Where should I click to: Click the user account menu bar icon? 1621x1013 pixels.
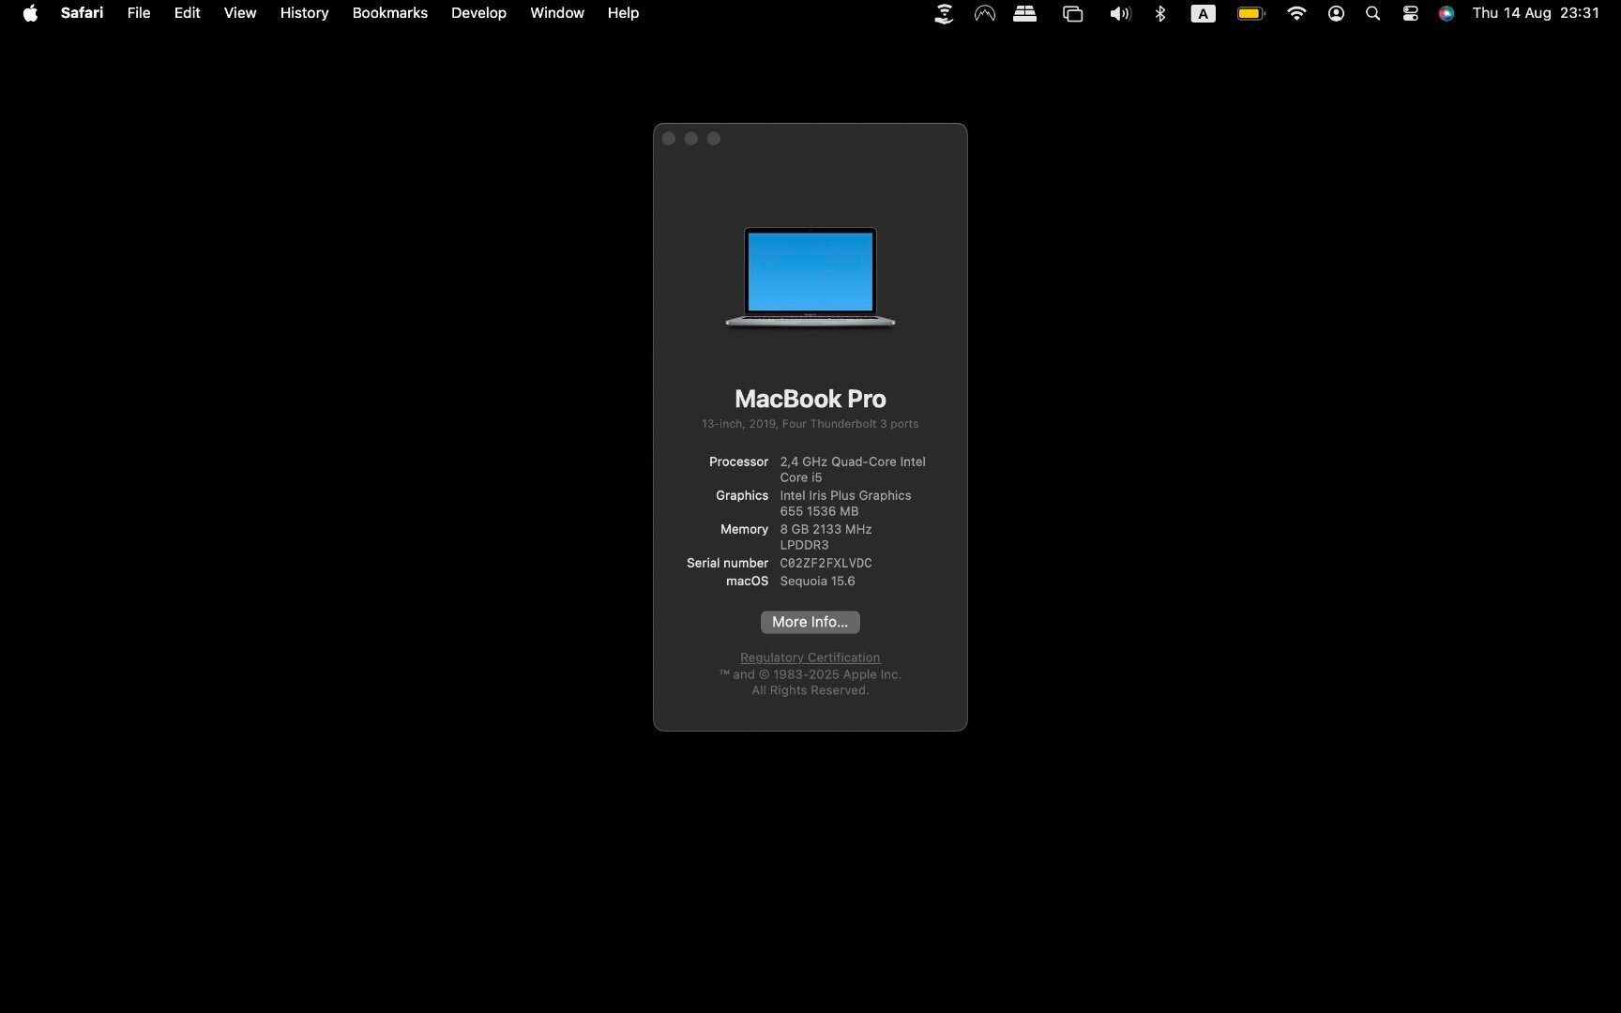click(1336, 13)
